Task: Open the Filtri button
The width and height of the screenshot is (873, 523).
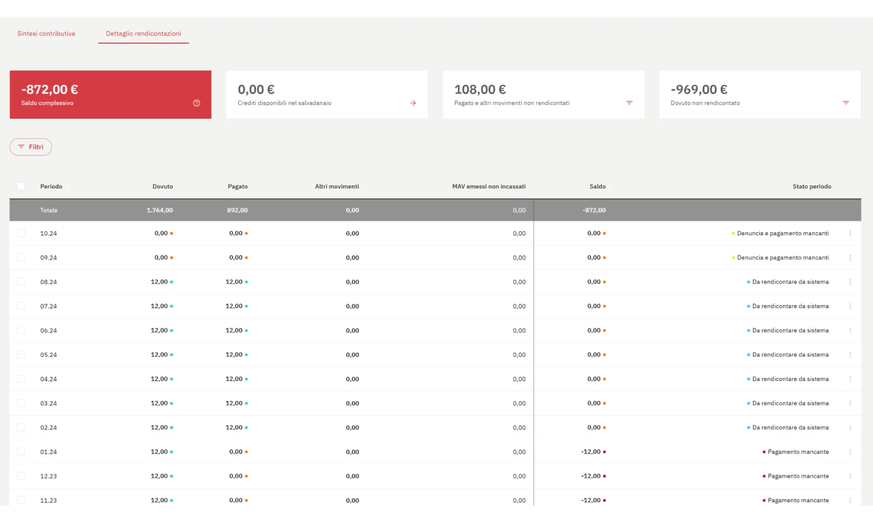Action: pyautogui.click(x=31, y=147)
